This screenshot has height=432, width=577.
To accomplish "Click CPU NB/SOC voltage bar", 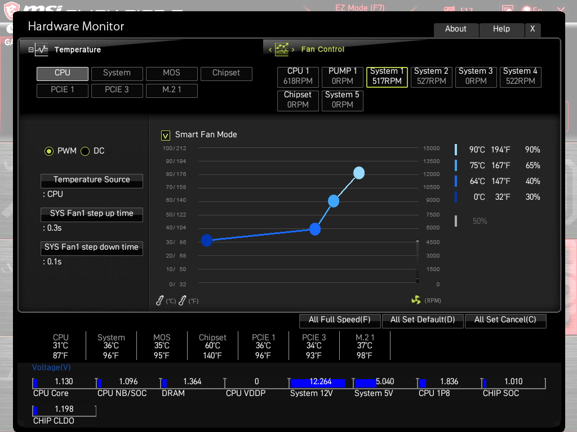I will coord(128,382).
